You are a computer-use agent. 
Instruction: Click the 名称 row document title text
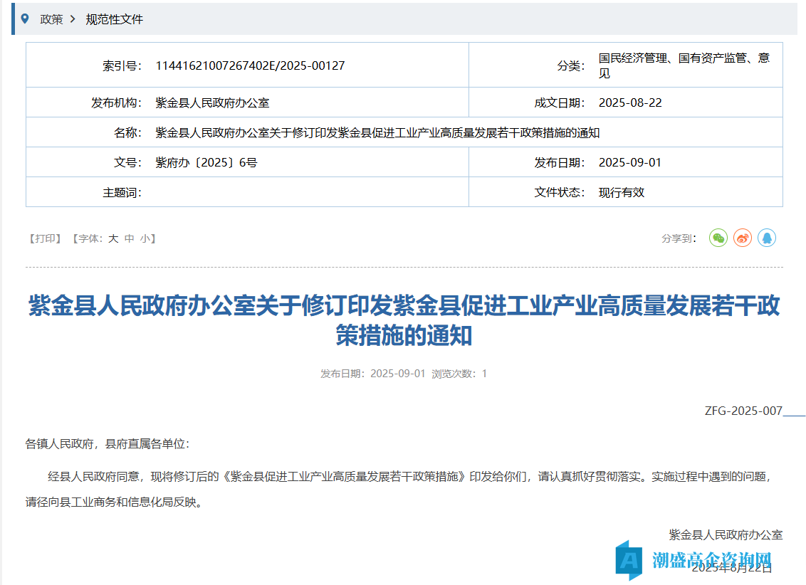click(377, 132)
